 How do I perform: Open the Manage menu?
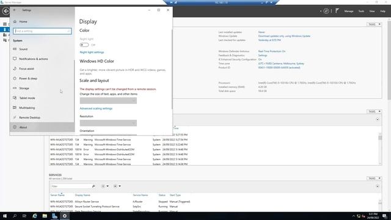pos(349,11)
